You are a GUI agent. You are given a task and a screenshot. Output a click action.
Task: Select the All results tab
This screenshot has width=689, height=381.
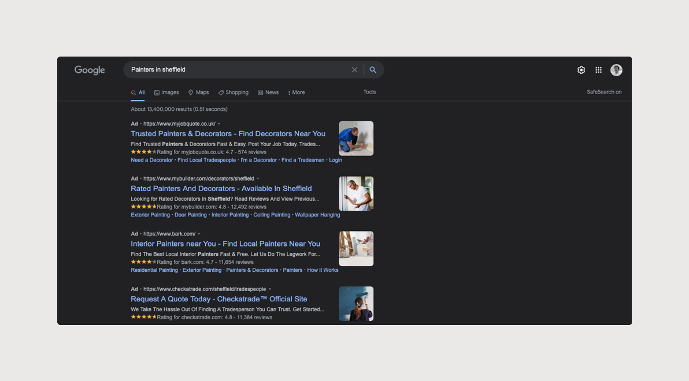click(x=138, y=92)
